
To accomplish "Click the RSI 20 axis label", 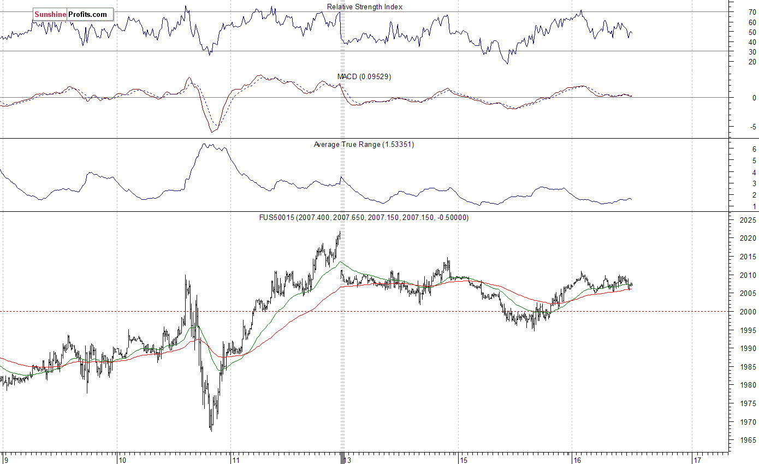I will pyautogui.click(x=752, y=61).
